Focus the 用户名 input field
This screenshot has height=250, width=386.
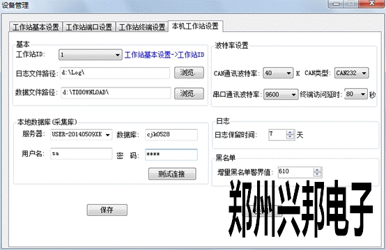(x=82, y=154)
